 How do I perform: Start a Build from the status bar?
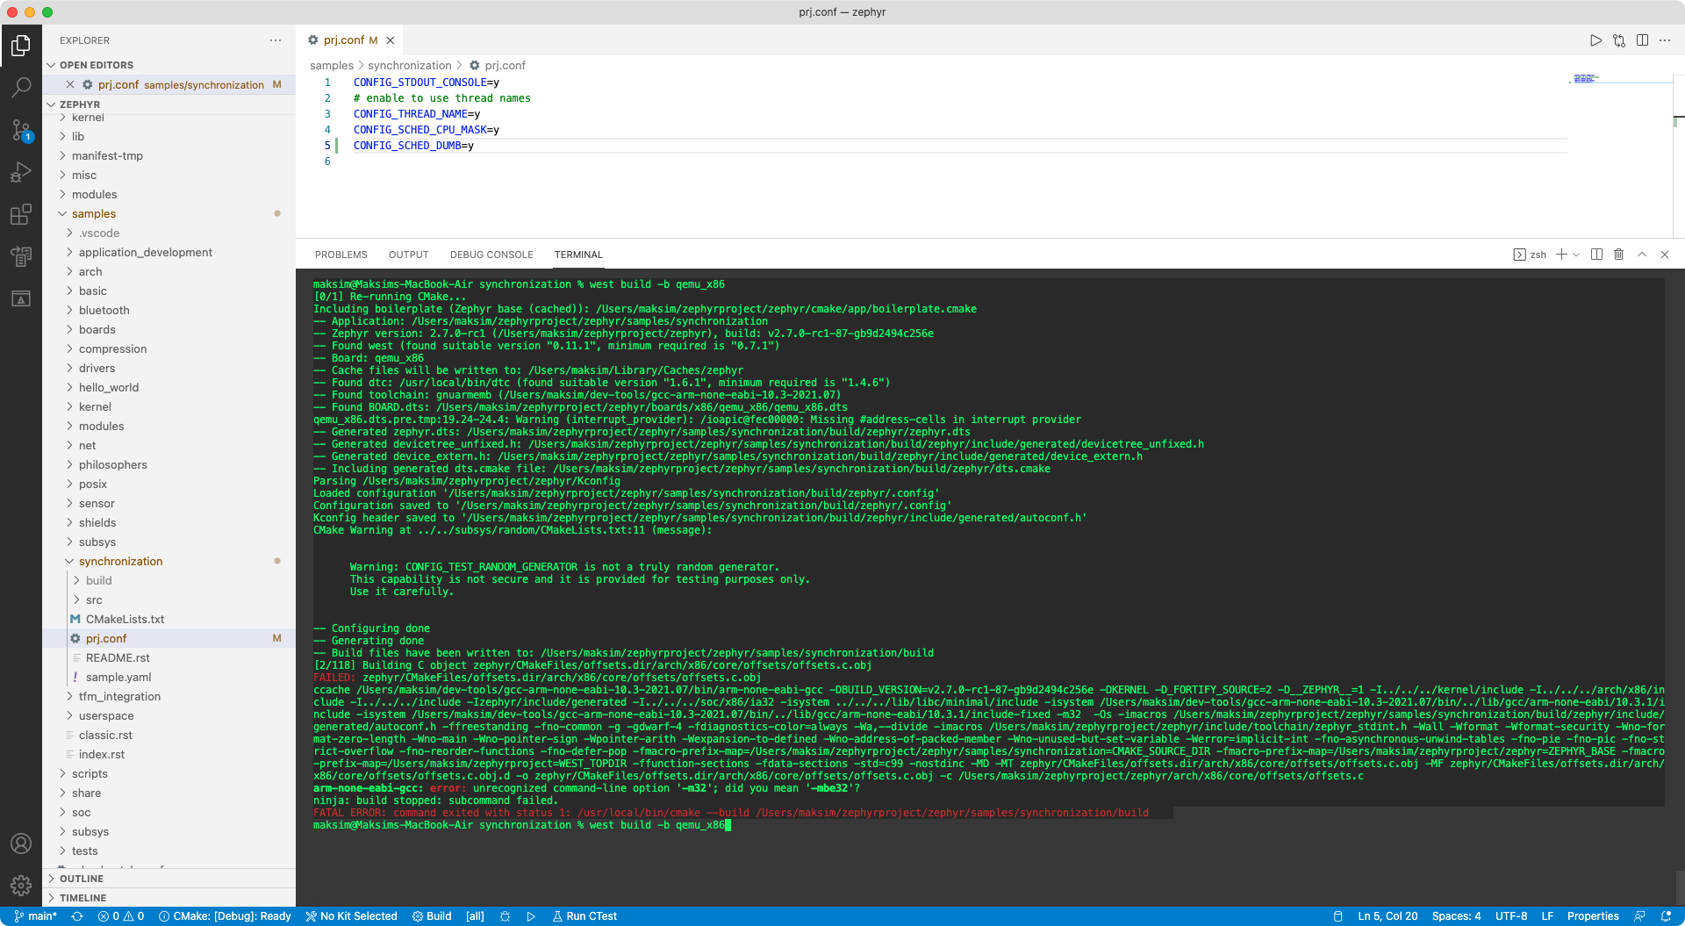pos(431,916)
